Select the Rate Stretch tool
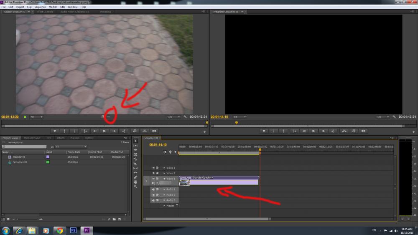 [x=135, y=159]
